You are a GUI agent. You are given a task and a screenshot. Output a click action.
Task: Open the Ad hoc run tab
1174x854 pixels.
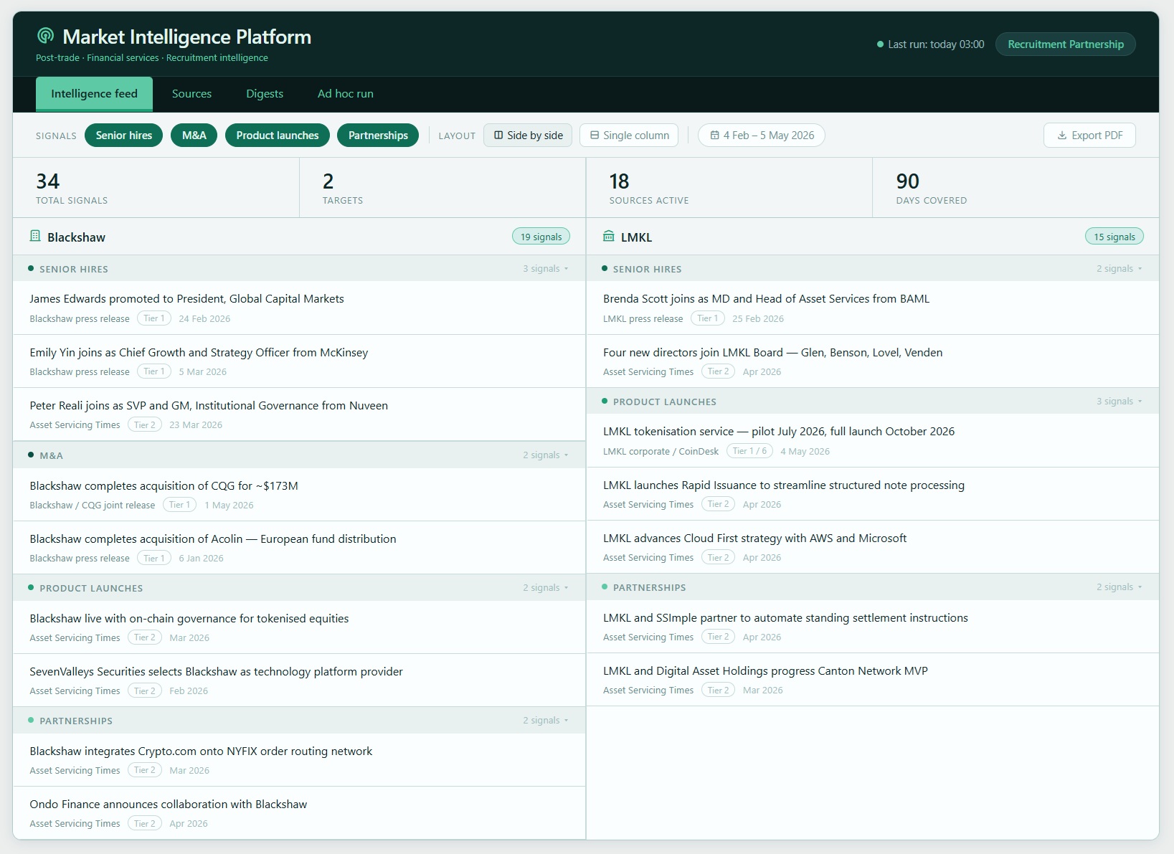[x=346, y=94]
